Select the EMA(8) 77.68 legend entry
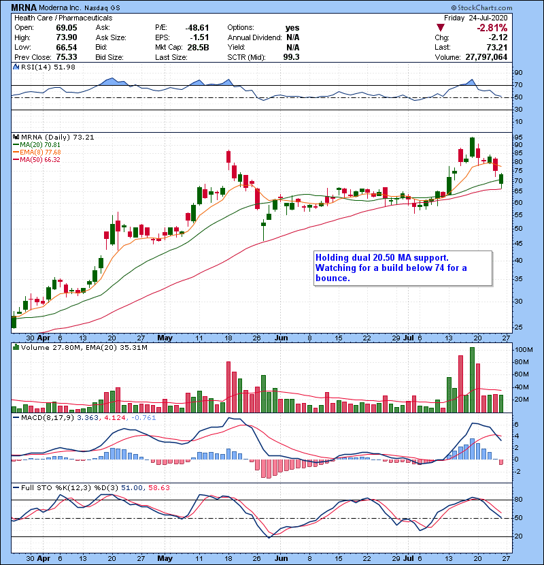544x565 pixels. pos(37,152)
